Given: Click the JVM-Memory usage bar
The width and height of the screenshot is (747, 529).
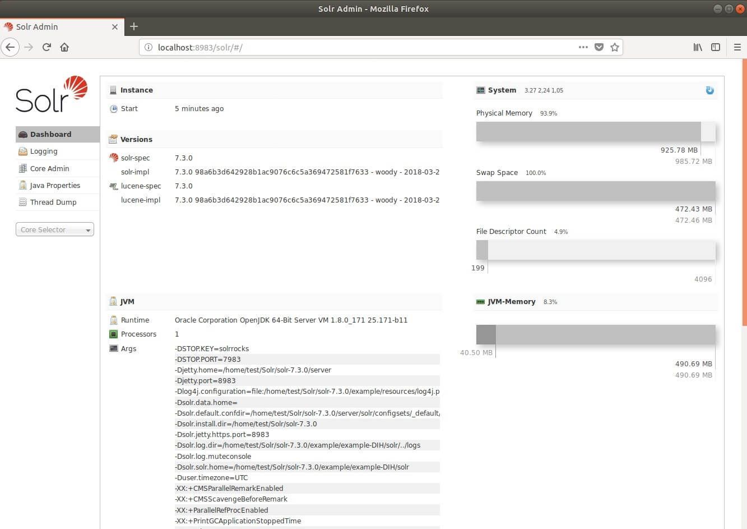Looking at the screenshot, I should coord(596,335).
